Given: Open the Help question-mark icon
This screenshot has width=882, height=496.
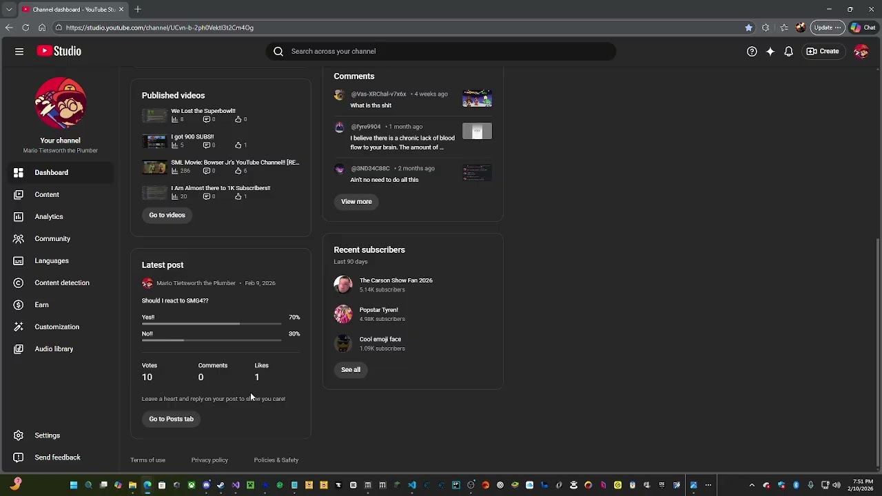Looking at the screenshot, I should [x=752, y=51].
